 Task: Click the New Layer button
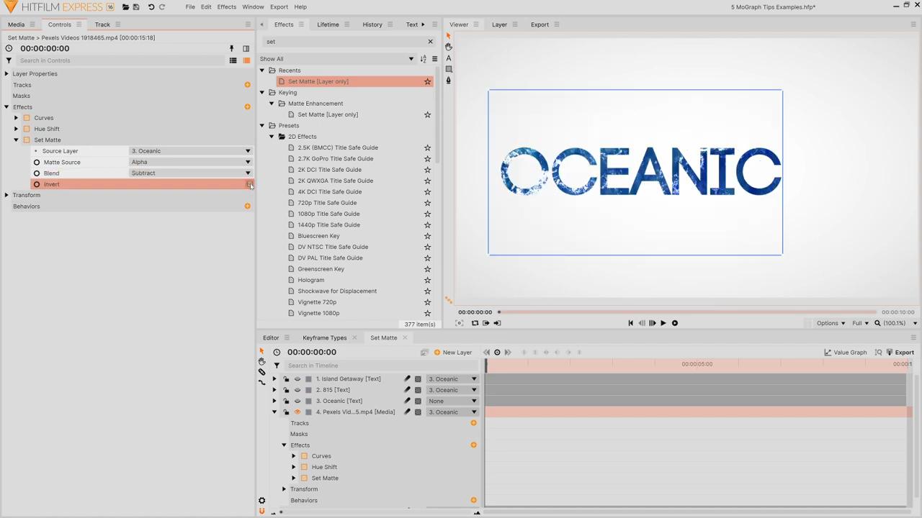[x=453, y=353]
